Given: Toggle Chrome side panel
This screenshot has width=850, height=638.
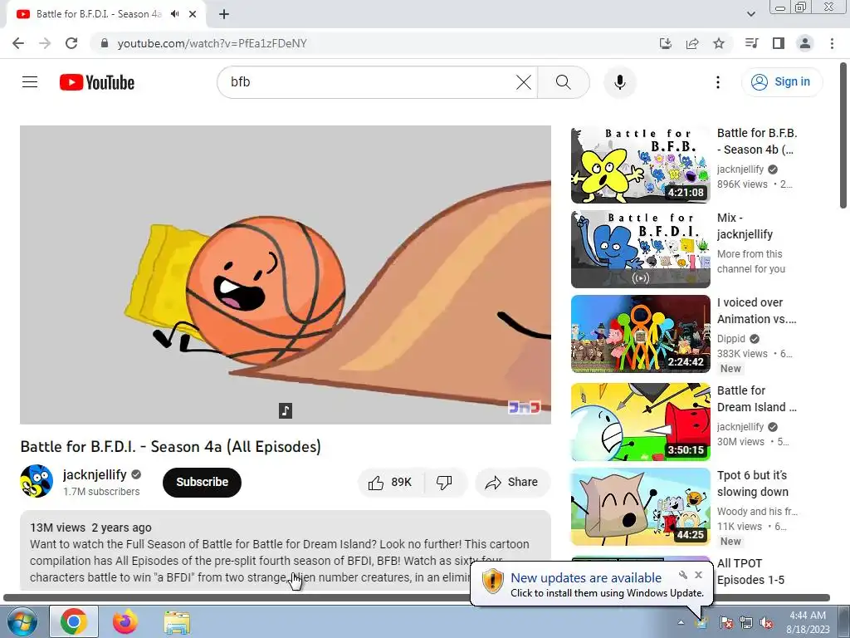Looking at the screenshot, I should pos(779,43).
